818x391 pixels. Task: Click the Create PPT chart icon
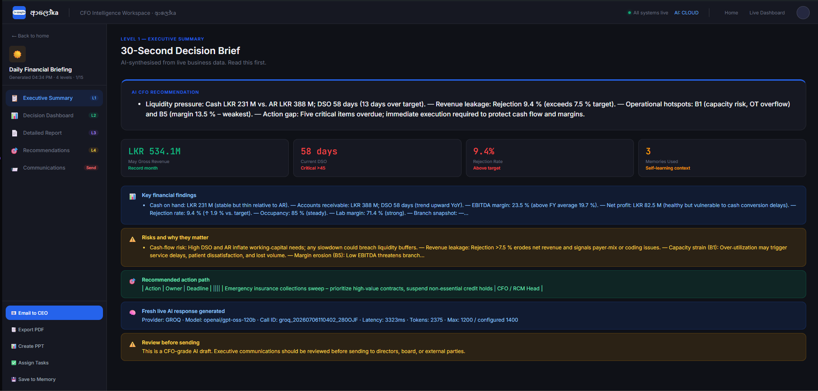coord(14,346)
